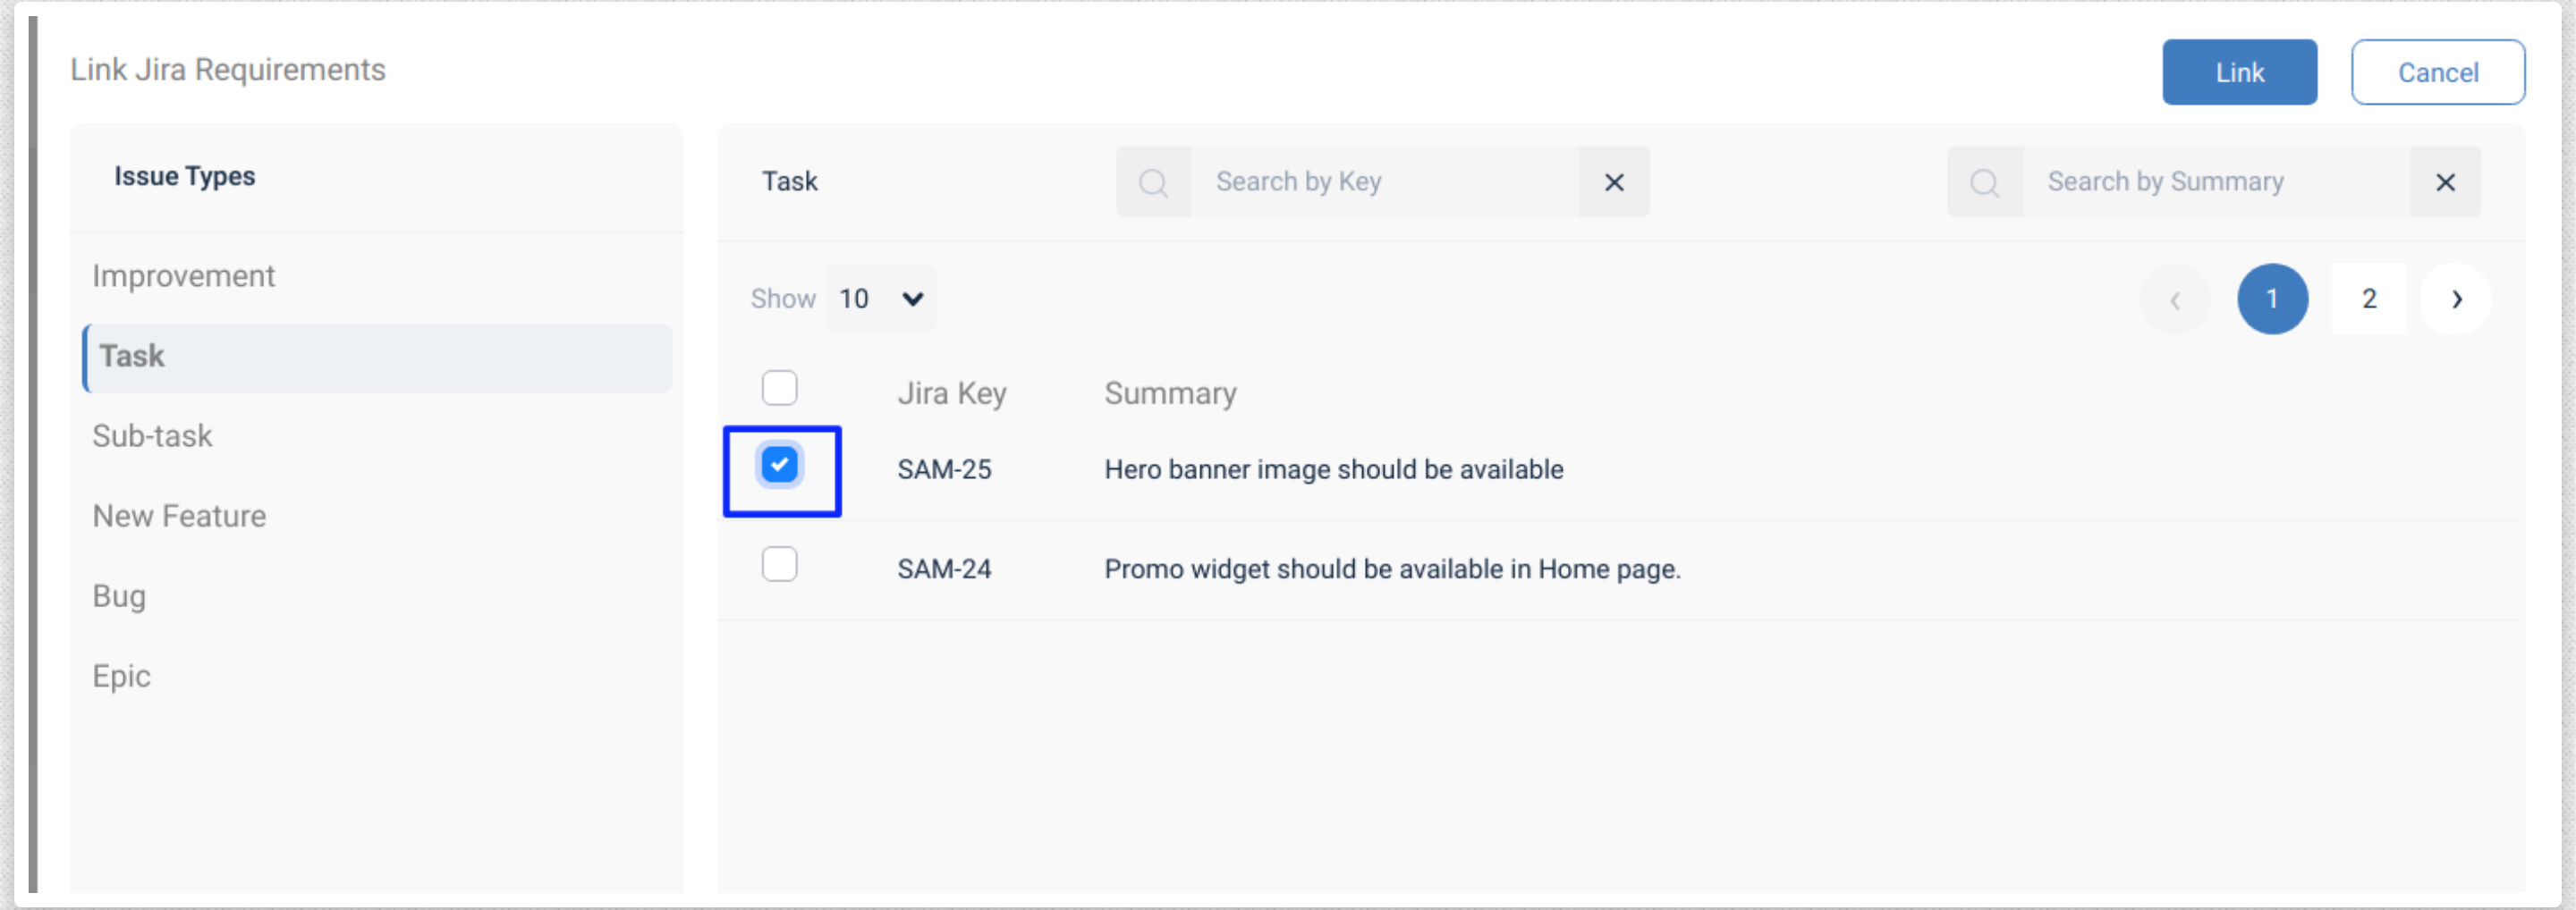Click the Issue Types heading

184,177
